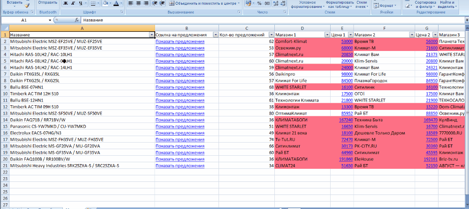Open the Name Box dropdown
This screenshot has height=209, width=469.
click(50, 20)
